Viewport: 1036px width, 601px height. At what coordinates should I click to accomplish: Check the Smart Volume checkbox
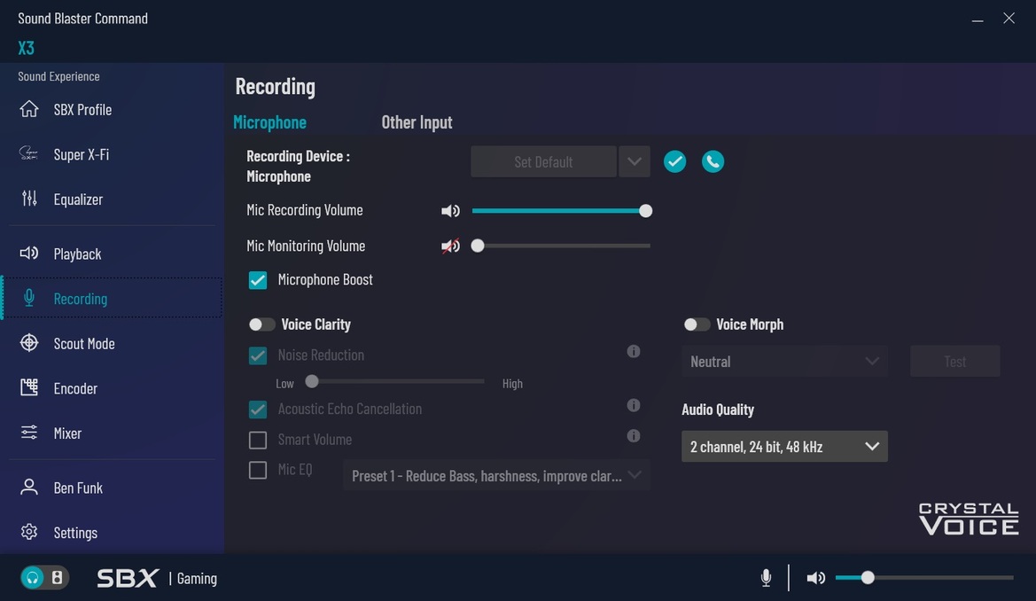[258, 440]
